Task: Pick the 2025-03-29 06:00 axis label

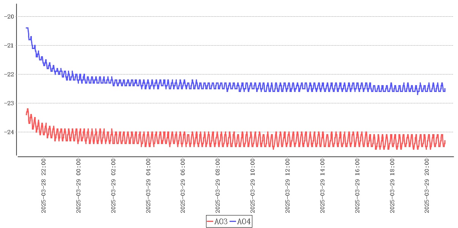Action: tap(183, 186)
